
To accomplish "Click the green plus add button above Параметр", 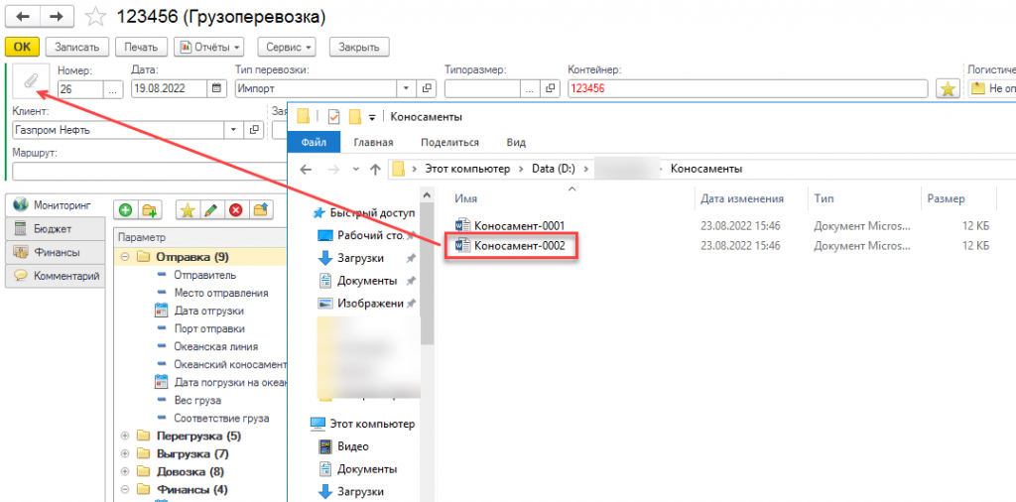I will [x=126, y=210].
